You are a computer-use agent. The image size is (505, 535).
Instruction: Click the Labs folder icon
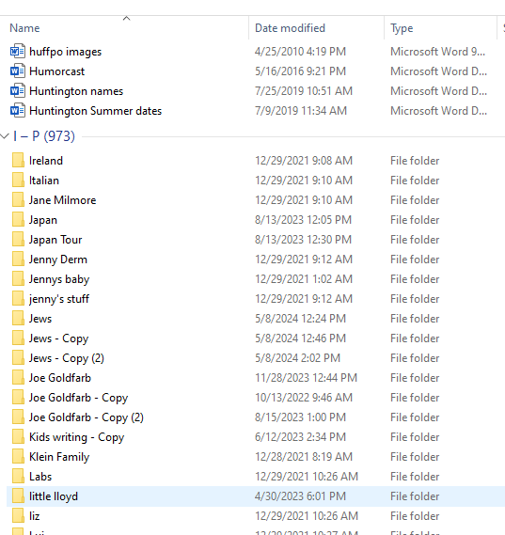tap(18, 477)
